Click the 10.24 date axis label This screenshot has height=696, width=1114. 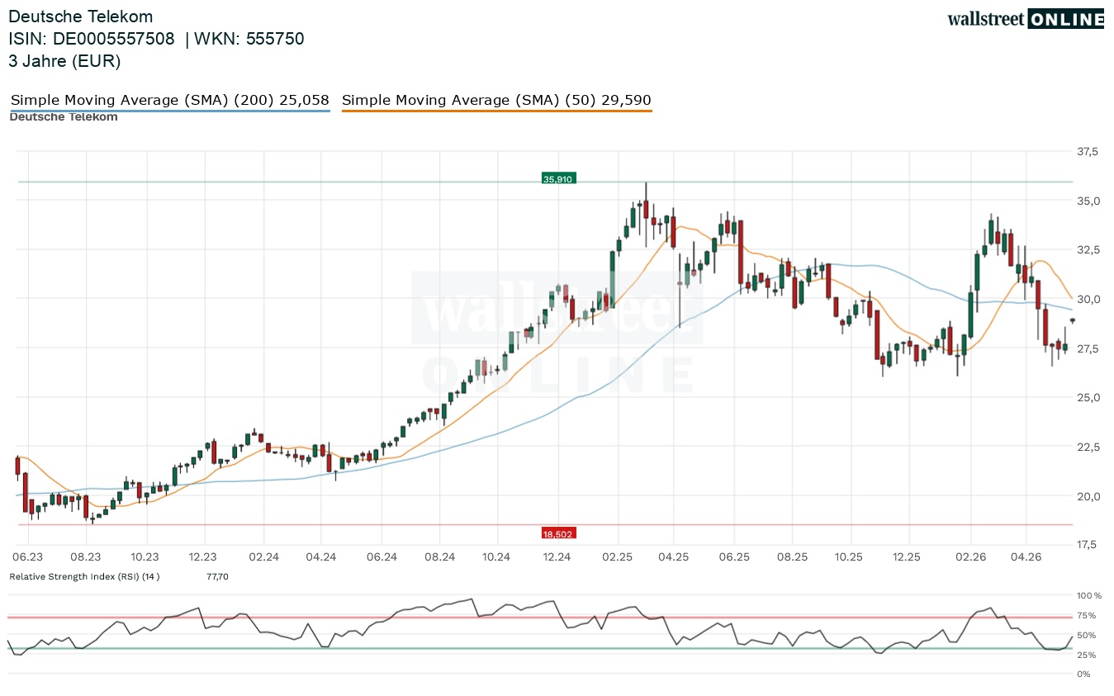click(498, 557)
